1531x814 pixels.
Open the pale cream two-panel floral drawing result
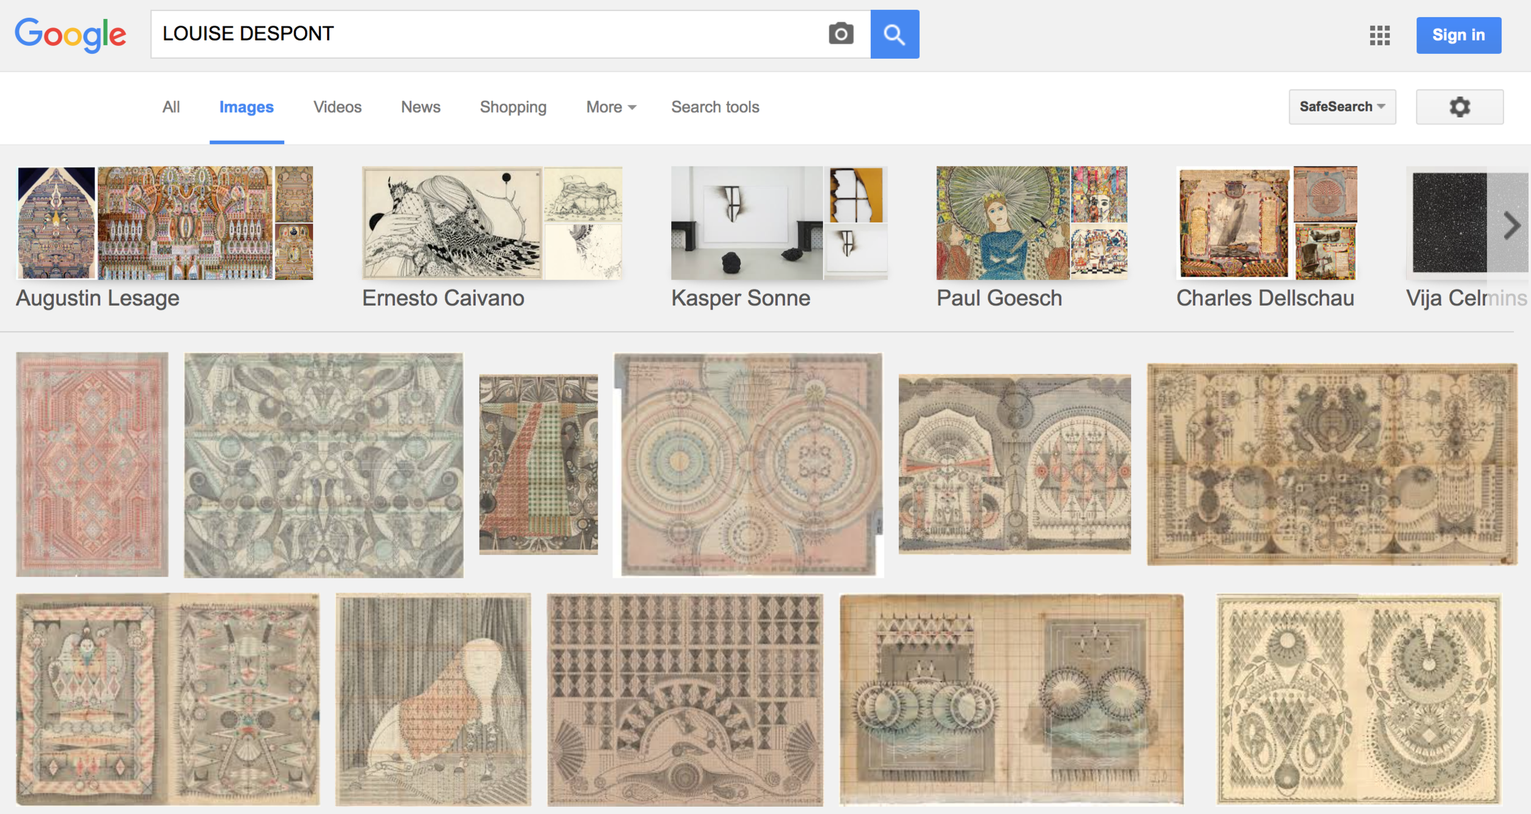tap(1359, 700)
